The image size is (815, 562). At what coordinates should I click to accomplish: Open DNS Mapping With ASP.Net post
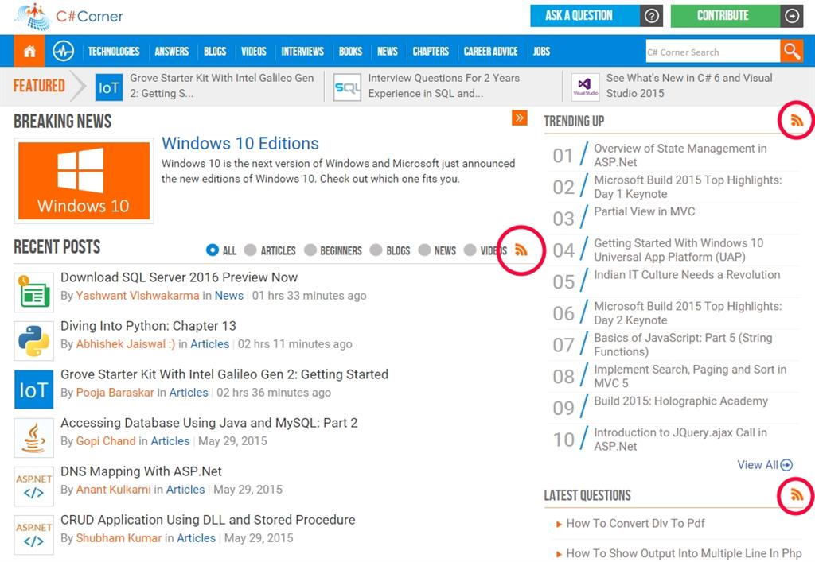[x=142, y=471]
